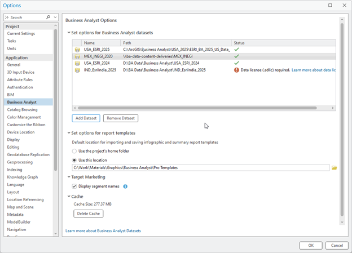Collapse Set options for report templates section

(69, 133)
